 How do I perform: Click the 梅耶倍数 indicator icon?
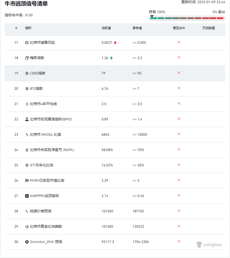(27, 58)
